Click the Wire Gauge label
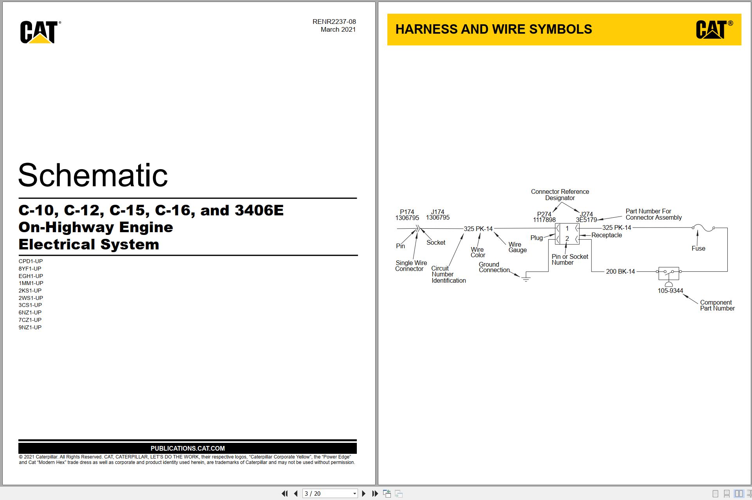752x500 pixels. [517, 247]
